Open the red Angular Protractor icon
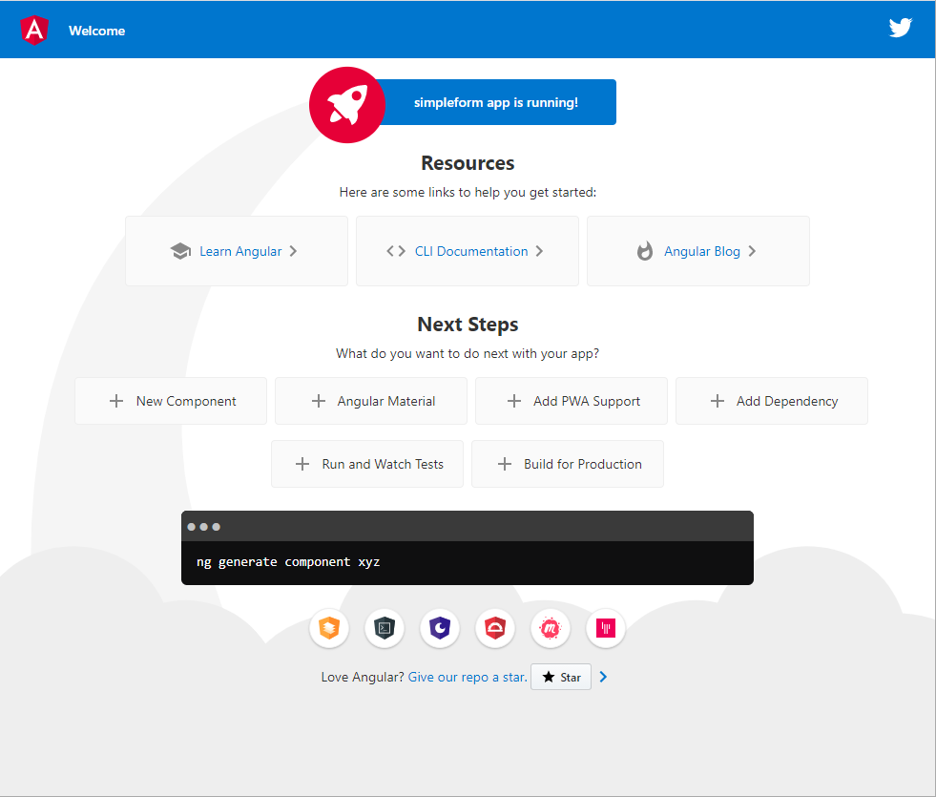The height and width of the screenshot is (797, 936). tap(495, 628)
